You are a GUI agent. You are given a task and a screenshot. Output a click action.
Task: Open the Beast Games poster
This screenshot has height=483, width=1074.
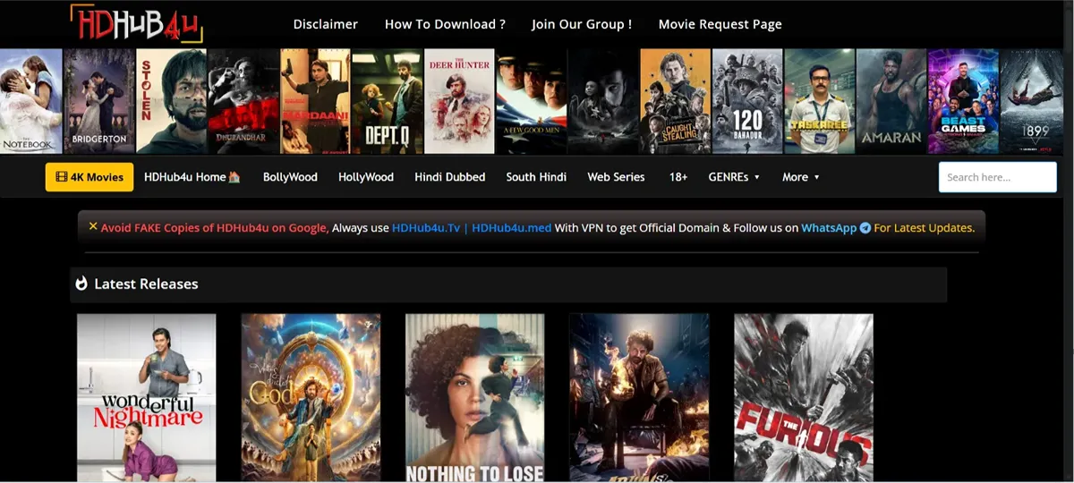tap(963, 101)
